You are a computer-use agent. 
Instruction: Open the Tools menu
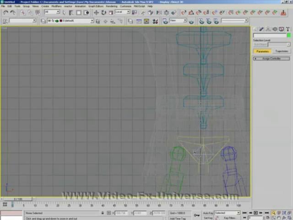tap(17, 6)
